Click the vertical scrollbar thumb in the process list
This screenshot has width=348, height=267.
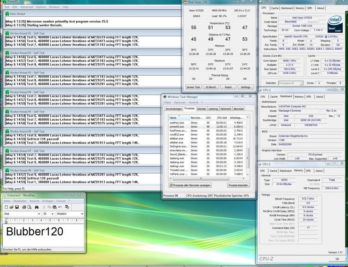(x=248, y=158)
